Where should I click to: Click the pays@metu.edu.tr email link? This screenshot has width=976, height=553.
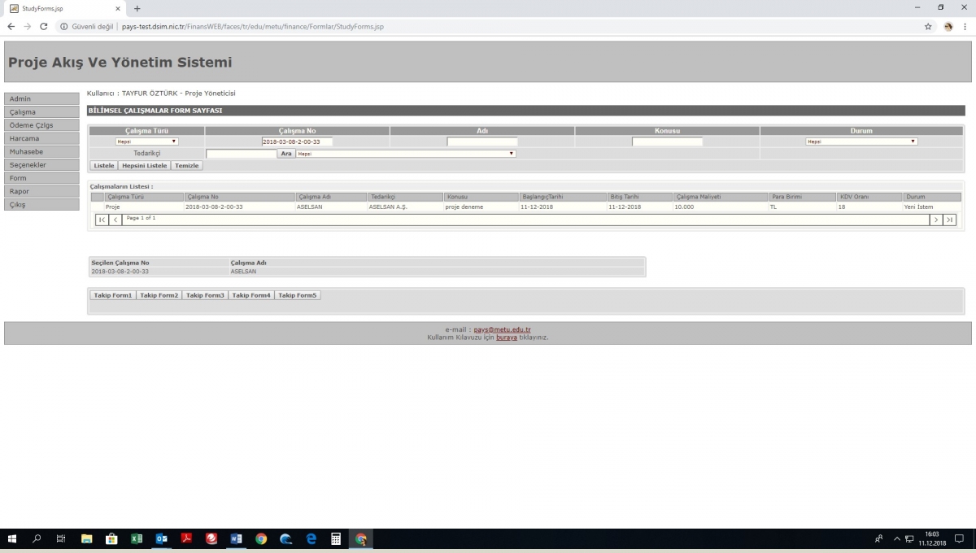(x=502, y=329)
